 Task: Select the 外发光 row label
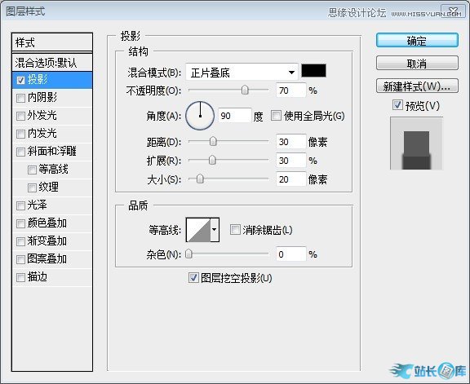pos(42,115)
